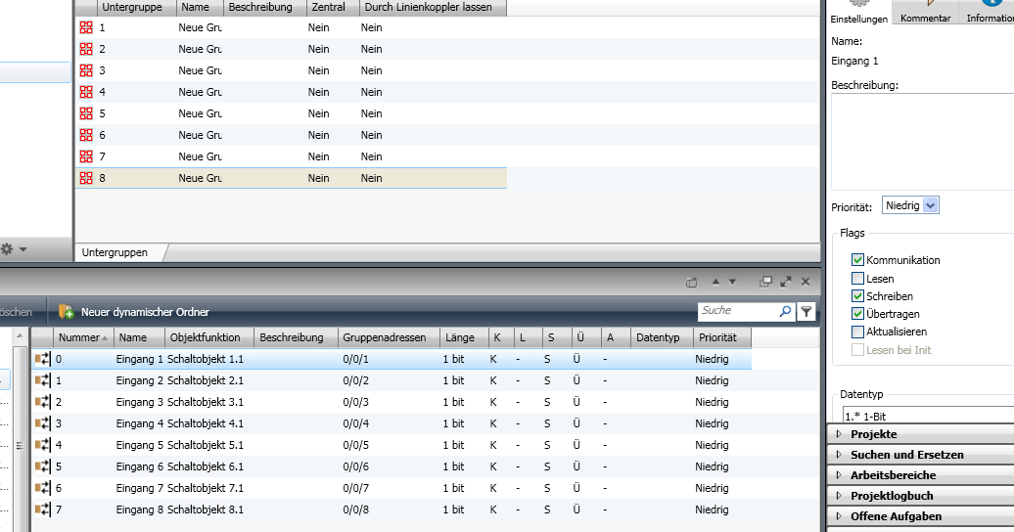Click the gear settings icon at left

[7, 249]
